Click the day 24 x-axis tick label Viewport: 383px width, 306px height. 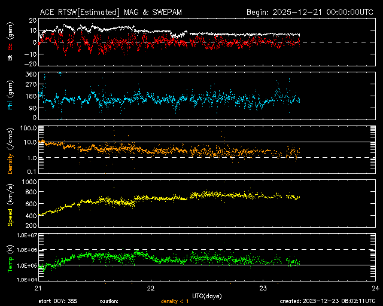pos(375,287)
